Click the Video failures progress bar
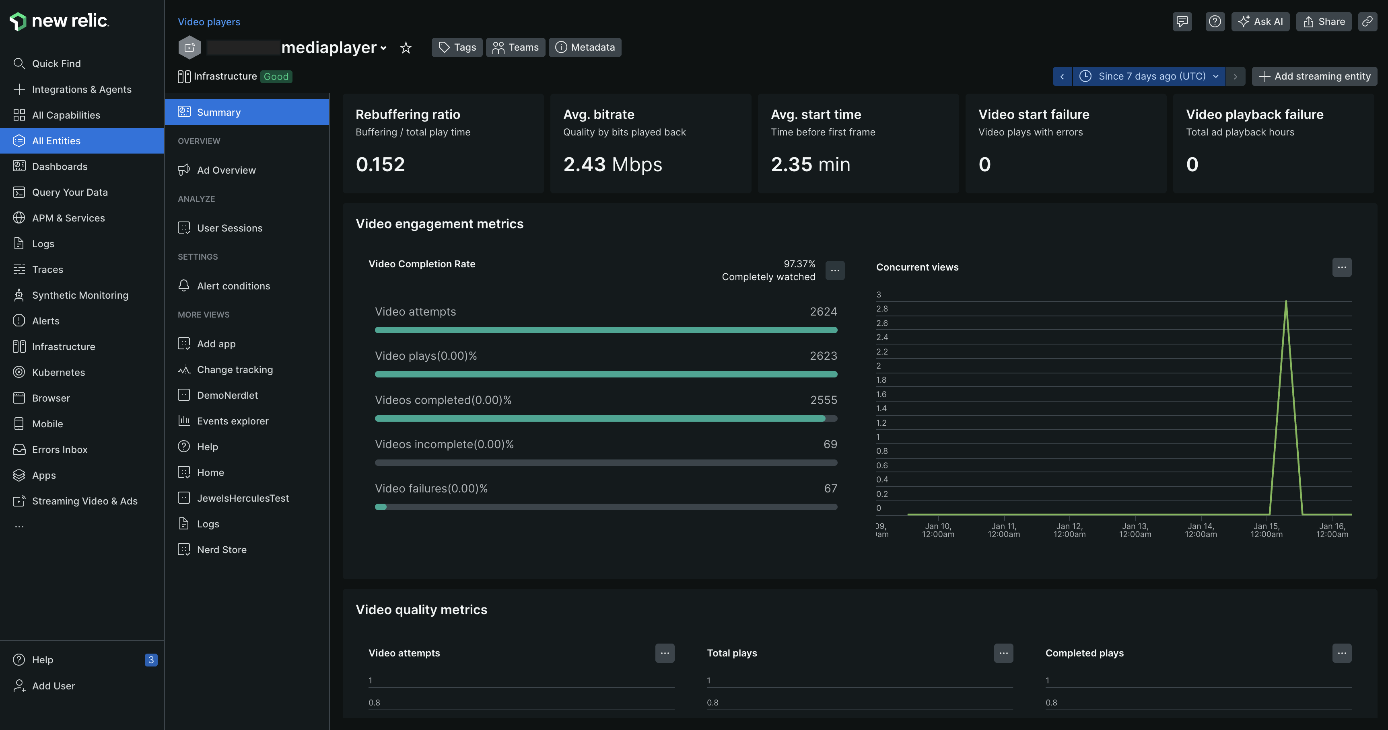 pos(605,506)
